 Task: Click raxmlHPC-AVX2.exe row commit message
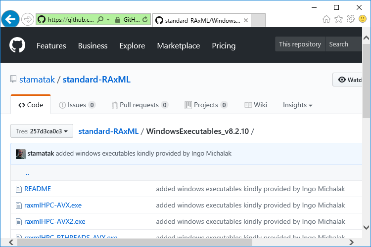click(250, 221)
